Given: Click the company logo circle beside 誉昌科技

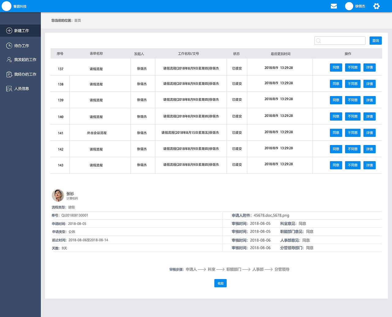Looking at the screenshot, I should tap(6, 6).
